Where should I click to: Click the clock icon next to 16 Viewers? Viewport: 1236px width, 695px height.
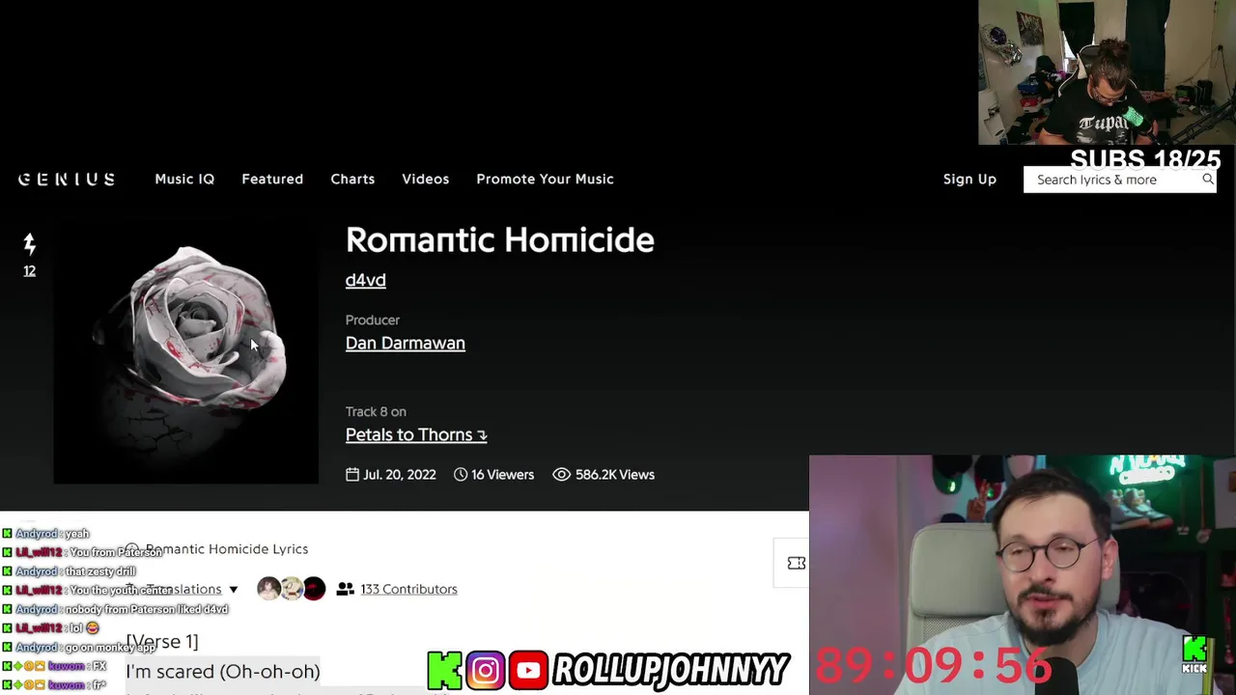point(461,474)
